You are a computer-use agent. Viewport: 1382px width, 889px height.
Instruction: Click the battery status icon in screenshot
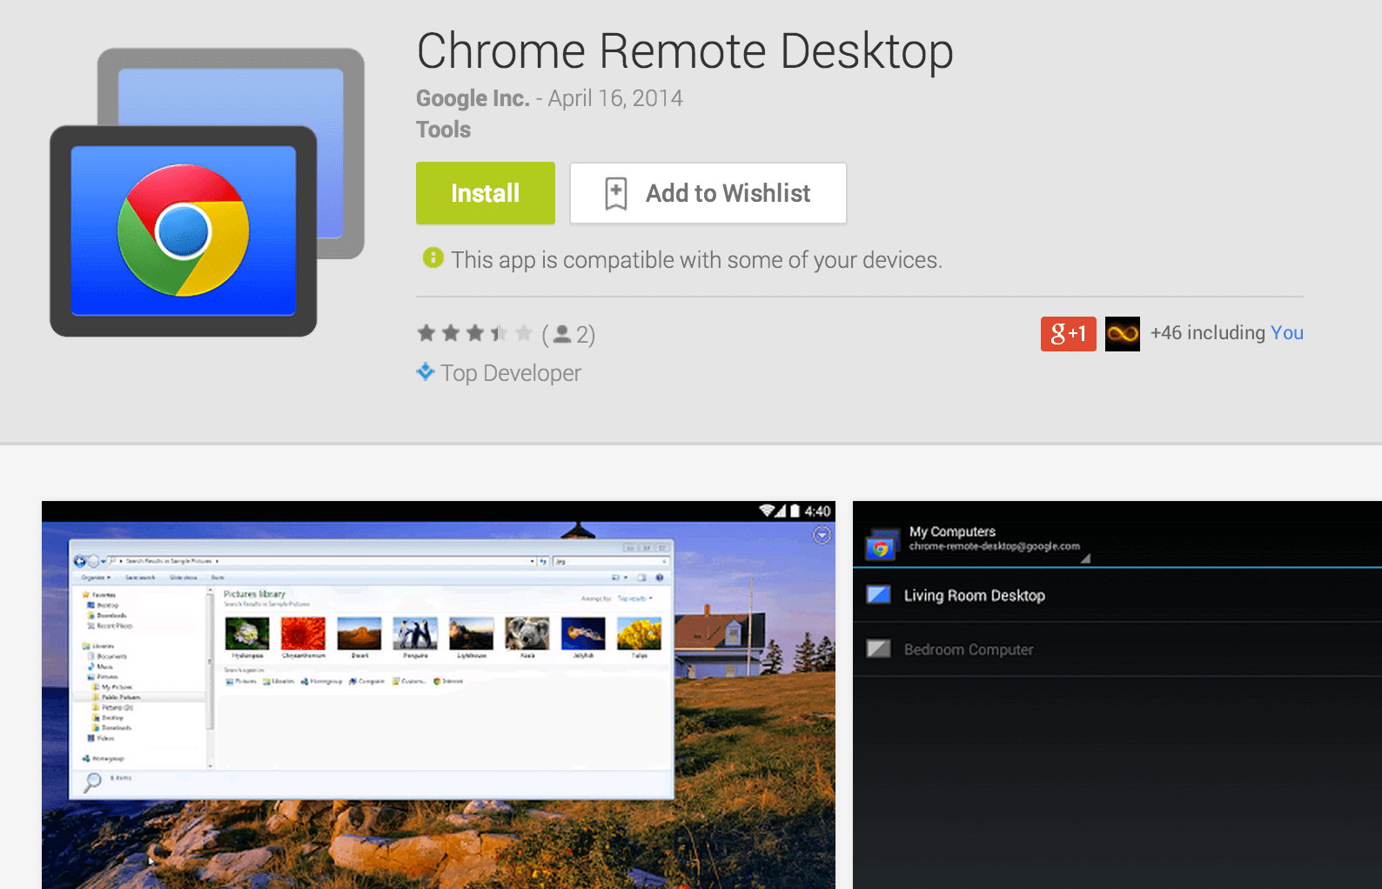tap(795, 511)
